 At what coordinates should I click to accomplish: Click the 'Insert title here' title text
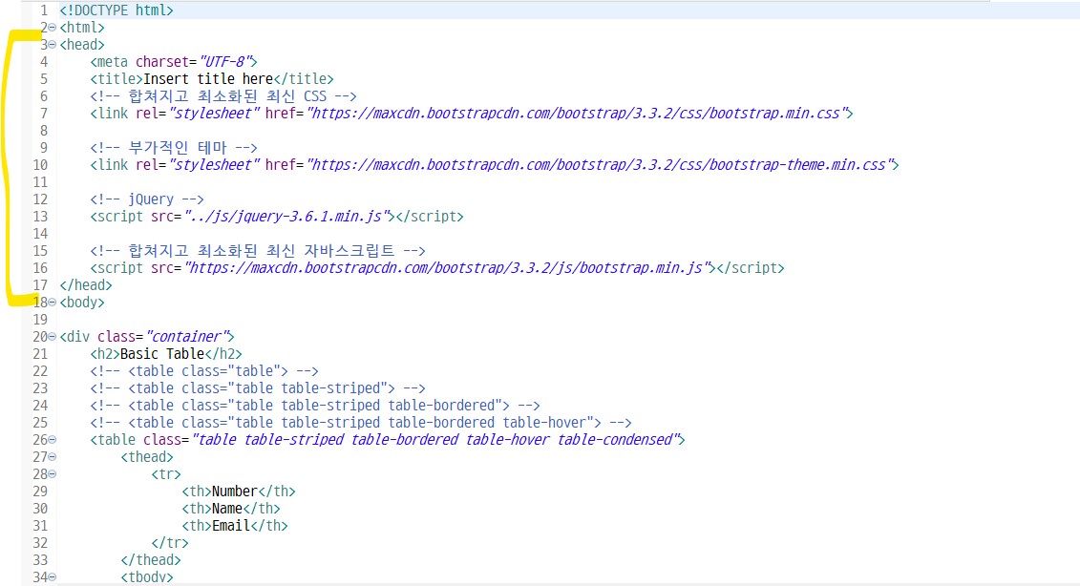208,79
